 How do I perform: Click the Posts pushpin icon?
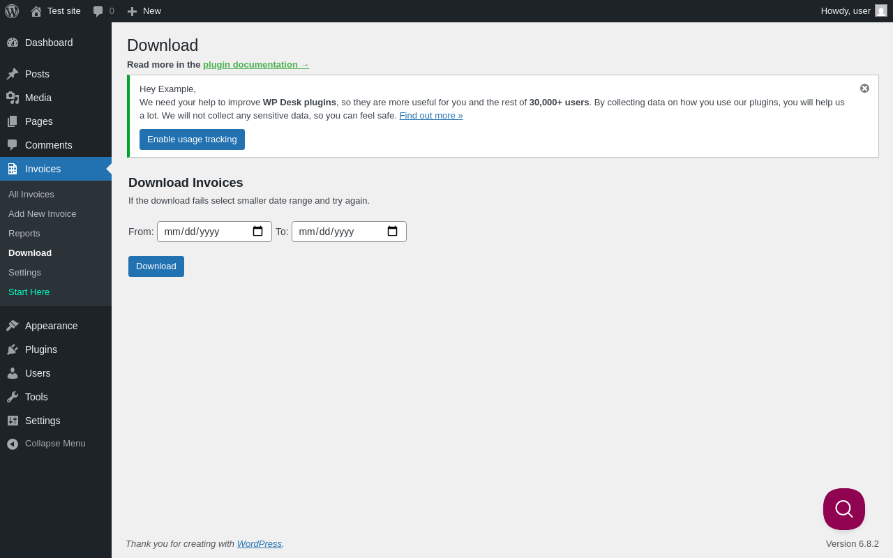coord(13,74)
